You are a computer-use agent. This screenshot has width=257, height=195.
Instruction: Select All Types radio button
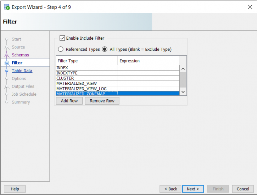[x=105, y=49]
